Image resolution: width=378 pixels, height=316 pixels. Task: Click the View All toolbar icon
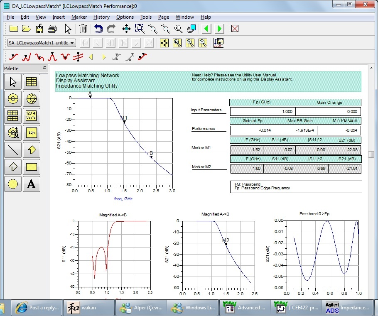point(126,29)
